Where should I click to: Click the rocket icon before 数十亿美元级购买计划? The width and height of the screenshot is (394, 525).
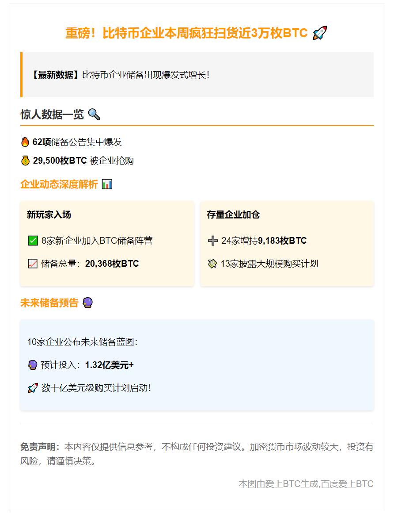[x=33, y=388]
